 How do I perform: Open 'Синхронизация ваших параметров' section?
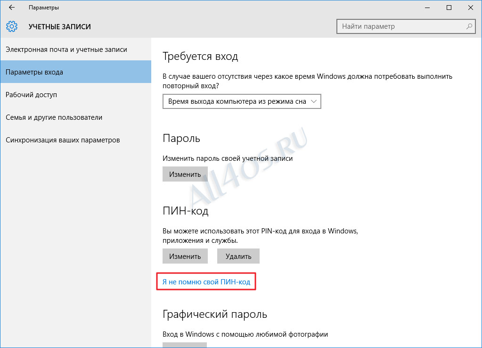pos(75,140)
